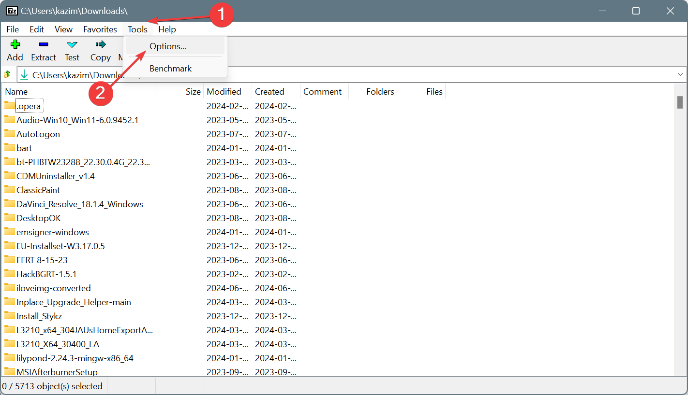The width and height of the screenshot is (688, 395).
Task: Run the Benchmark from Tools menu
Action: click(x=170, y=68)
